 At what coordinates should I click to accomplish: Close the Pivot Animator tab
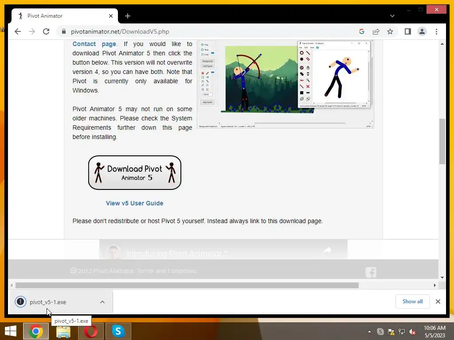(x=110, y=16)
